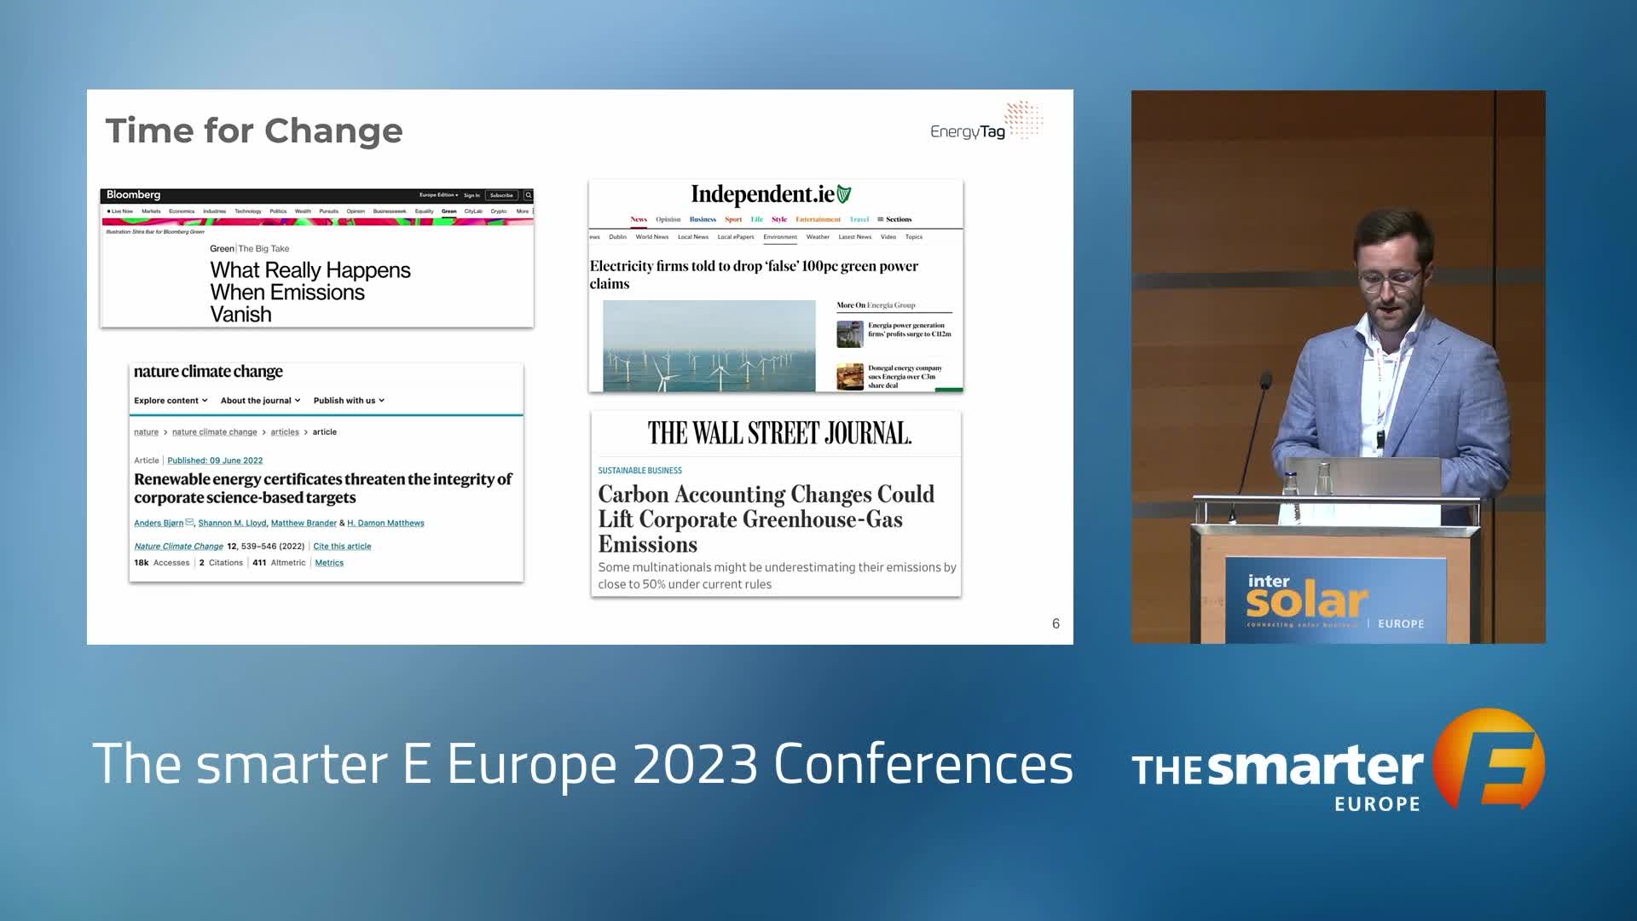Click the Donegal energy company sues Energia headline
The height and width of the screenshot is (921, 1637).
[905, 376]
